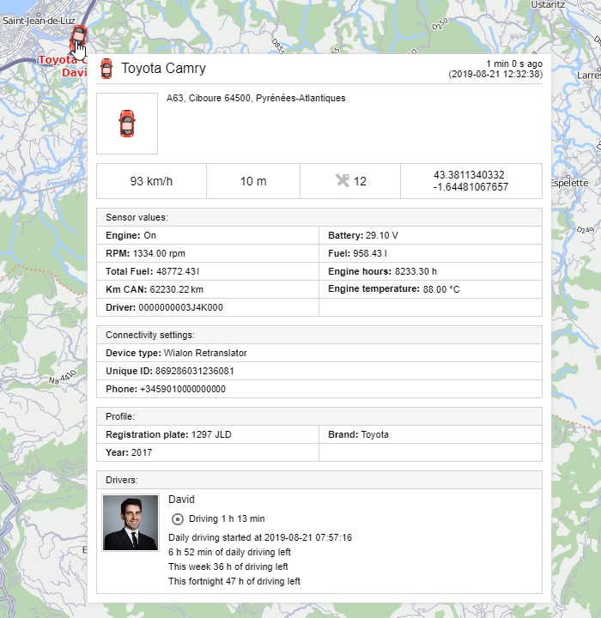Click the Fuel 958.43 l value
This screenshot has width=601, height=618.
tap(370, 253)
